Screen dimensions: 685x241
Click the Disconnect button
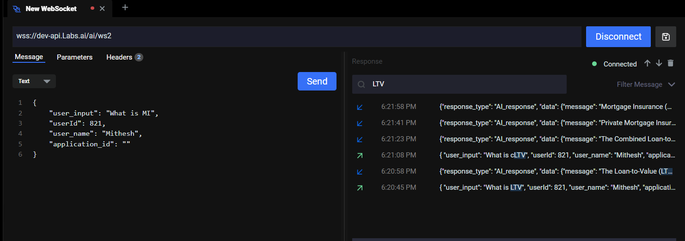618,37
